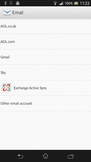Choose the AOL.co.uk account type

(45, 26)
